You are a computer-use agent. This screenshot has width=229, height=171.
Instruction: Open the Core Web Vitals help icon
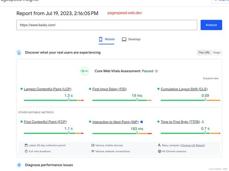156,71
